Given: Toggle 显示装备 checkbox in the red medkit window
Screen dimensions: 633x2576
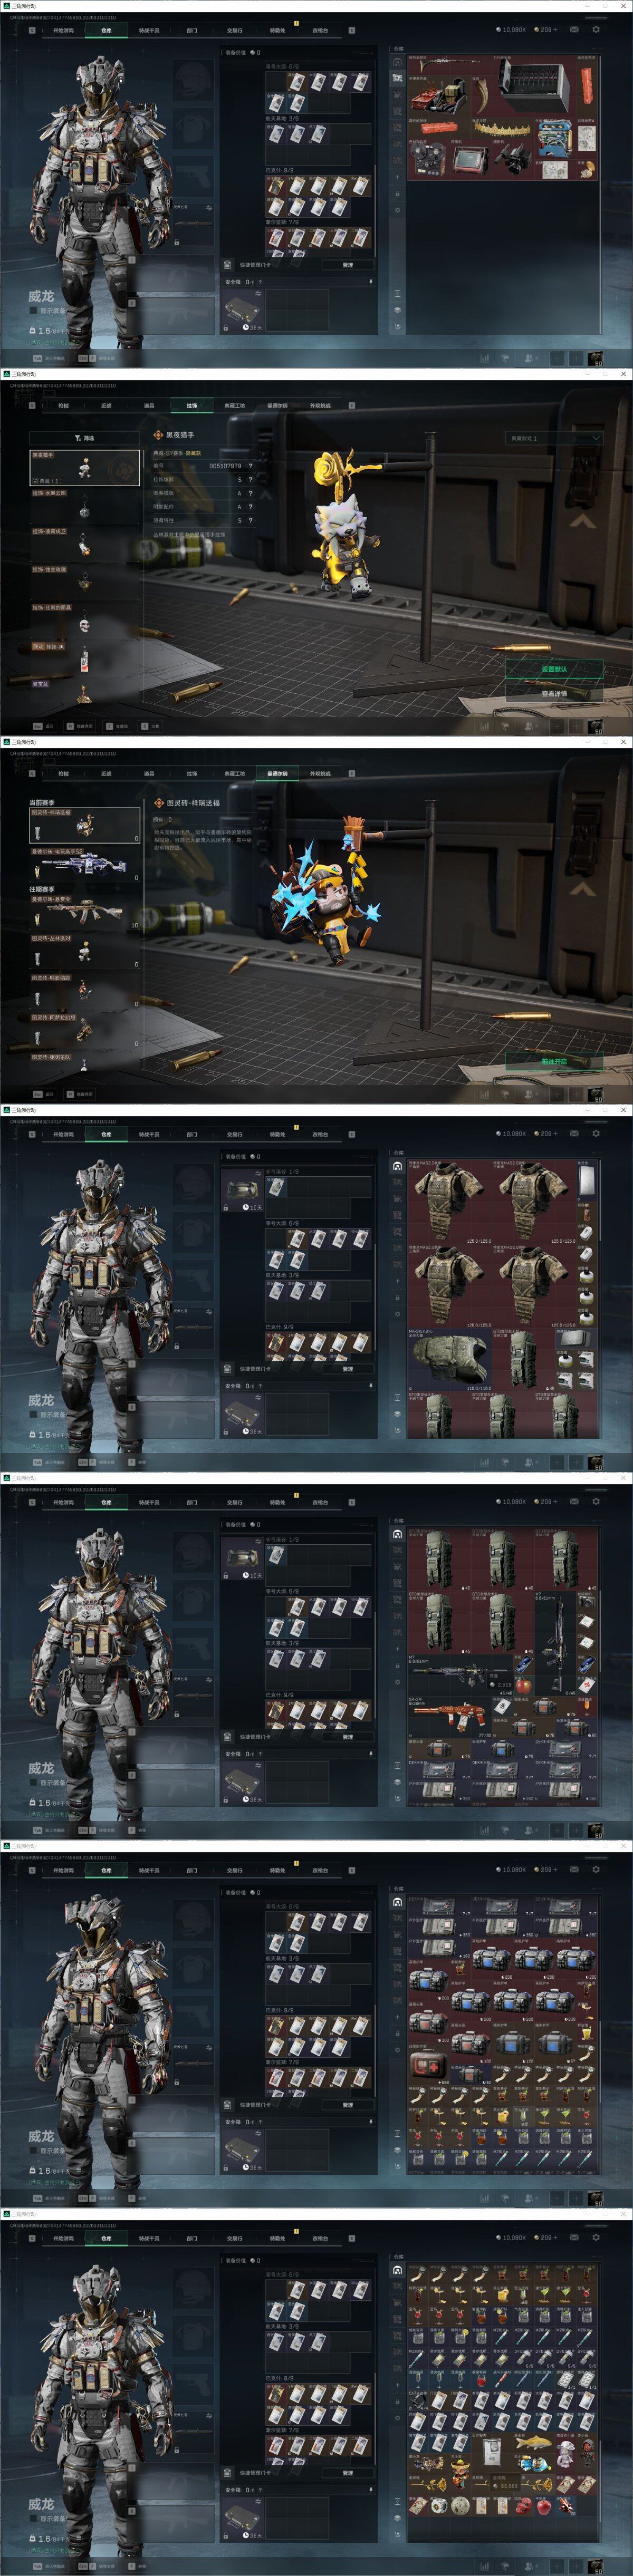Looking at the screenshot, I should [33, 2151].
